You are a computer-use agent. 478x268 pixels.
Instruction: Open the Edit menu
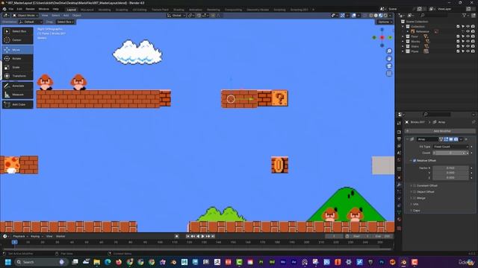19,9
